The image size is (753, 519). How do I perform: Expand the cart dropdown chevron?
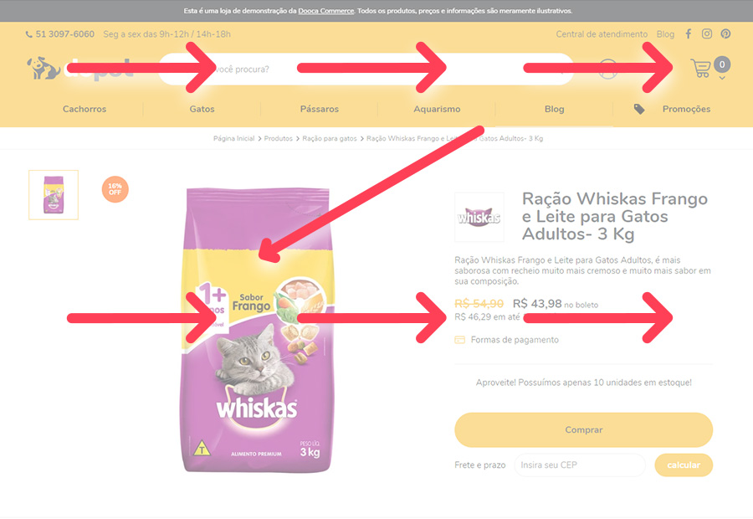click(x=722, y=78)
